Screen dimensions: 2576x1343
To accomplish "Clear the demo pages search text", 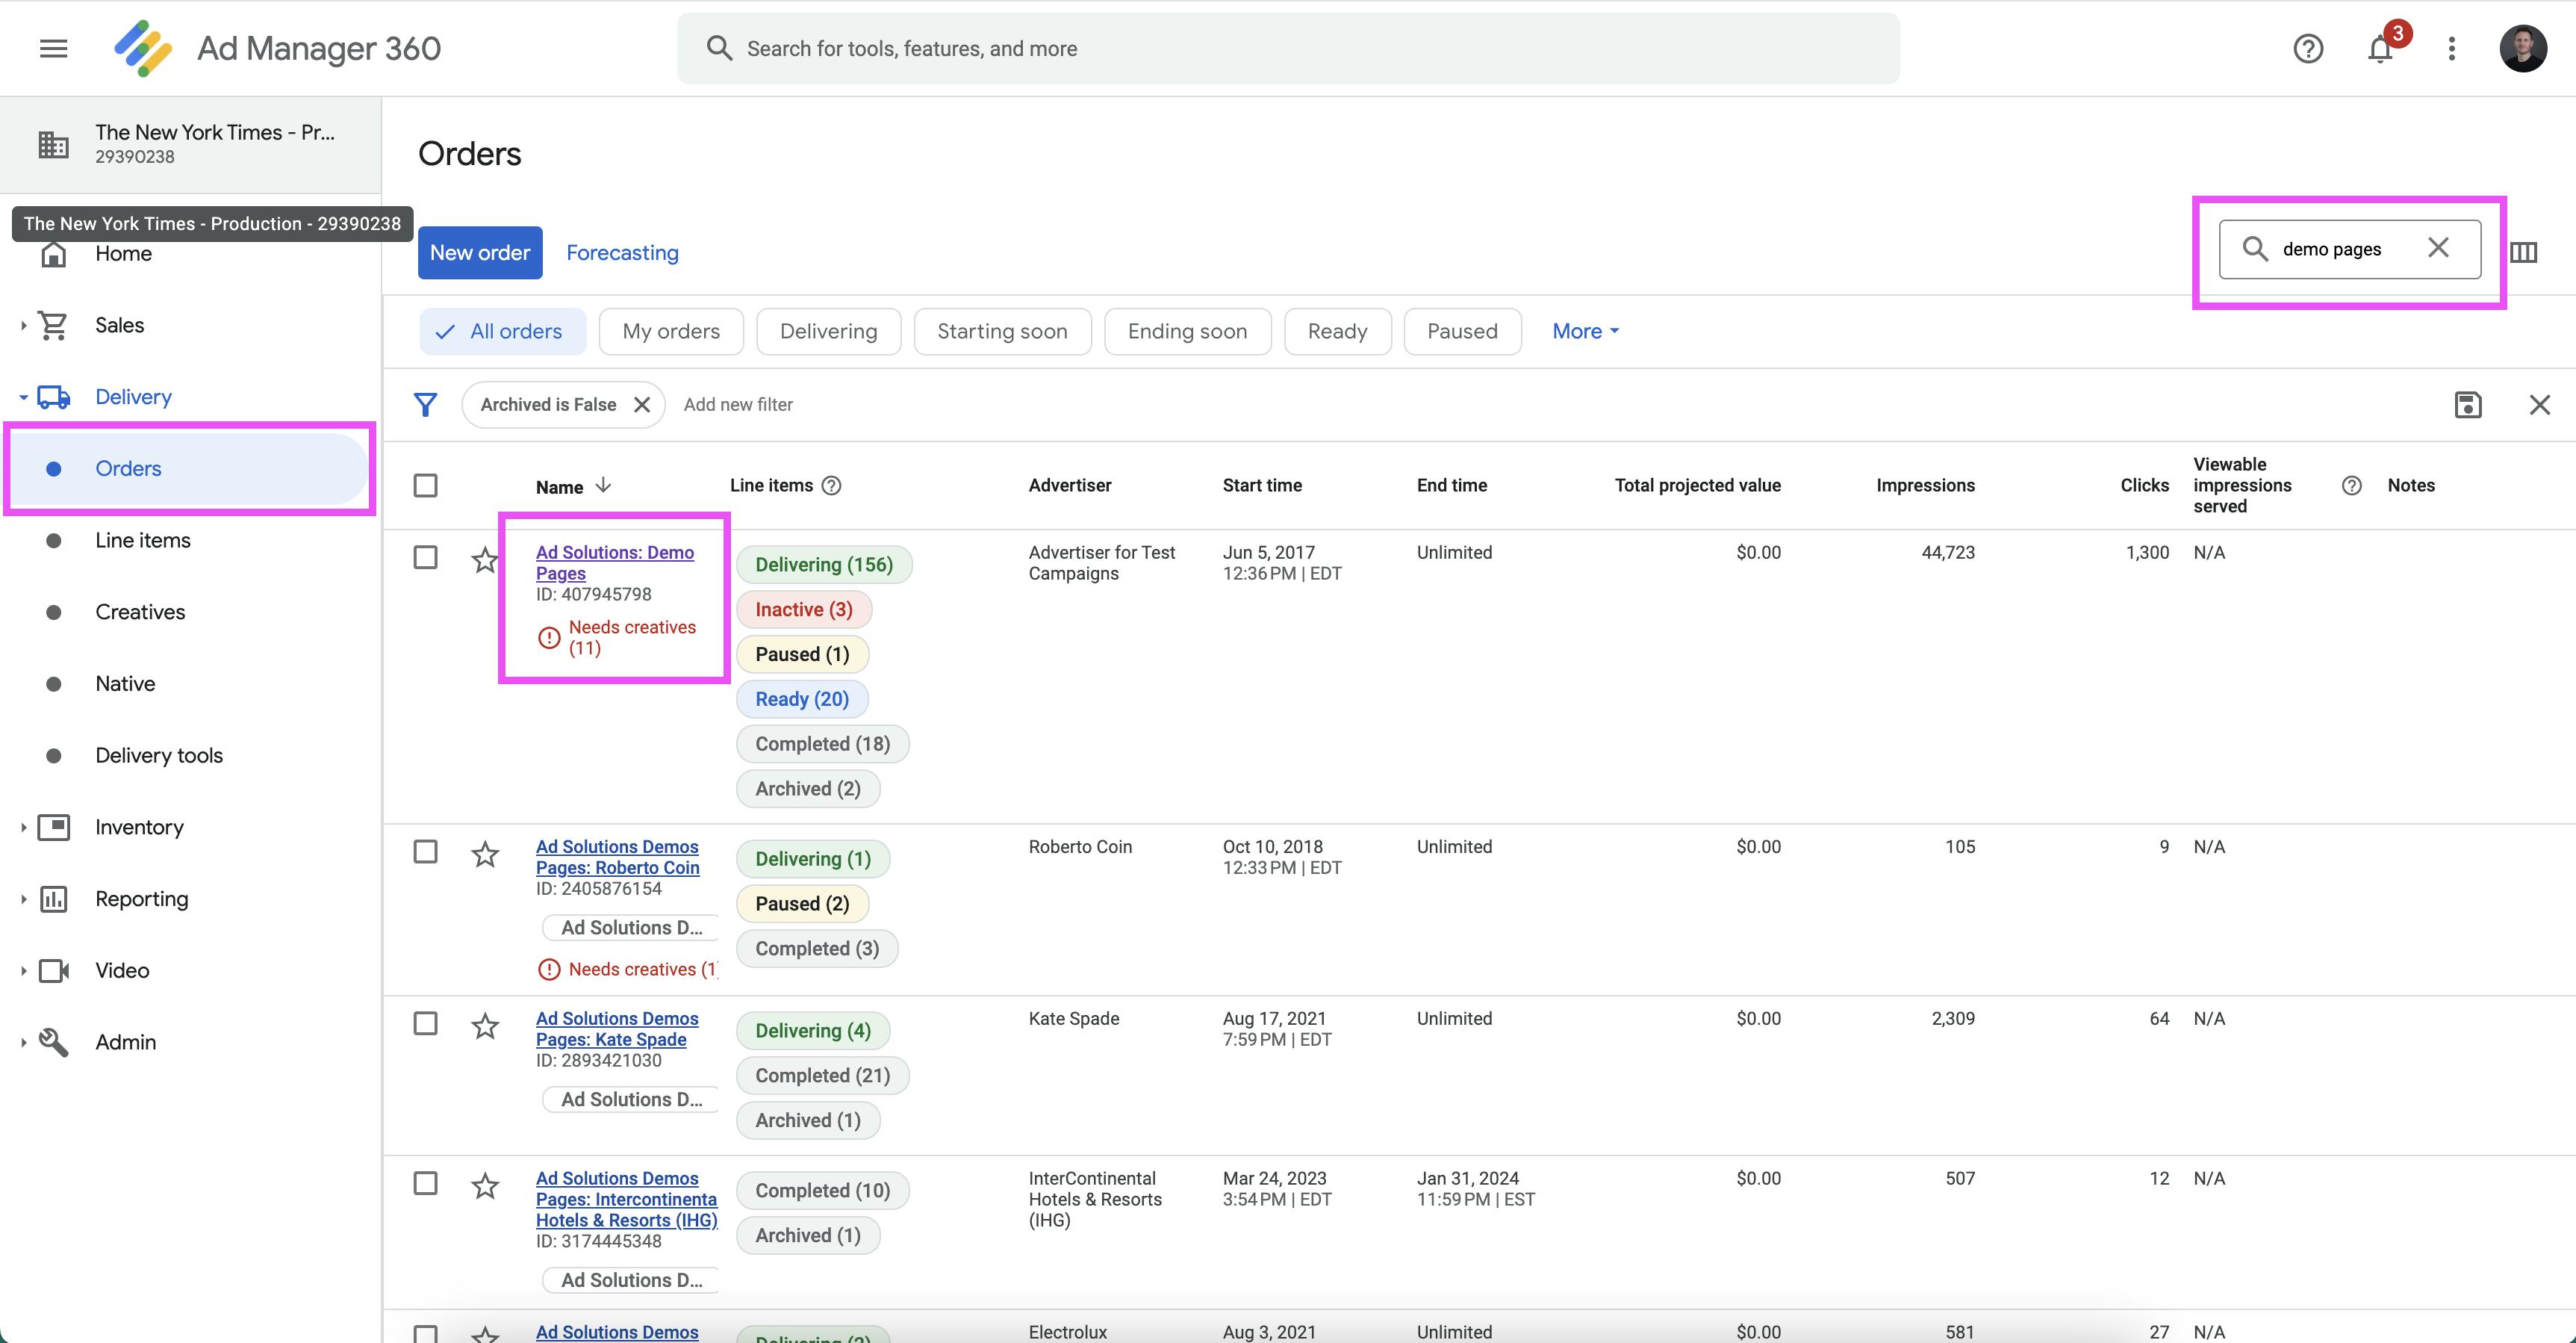I will [2438, 248].
